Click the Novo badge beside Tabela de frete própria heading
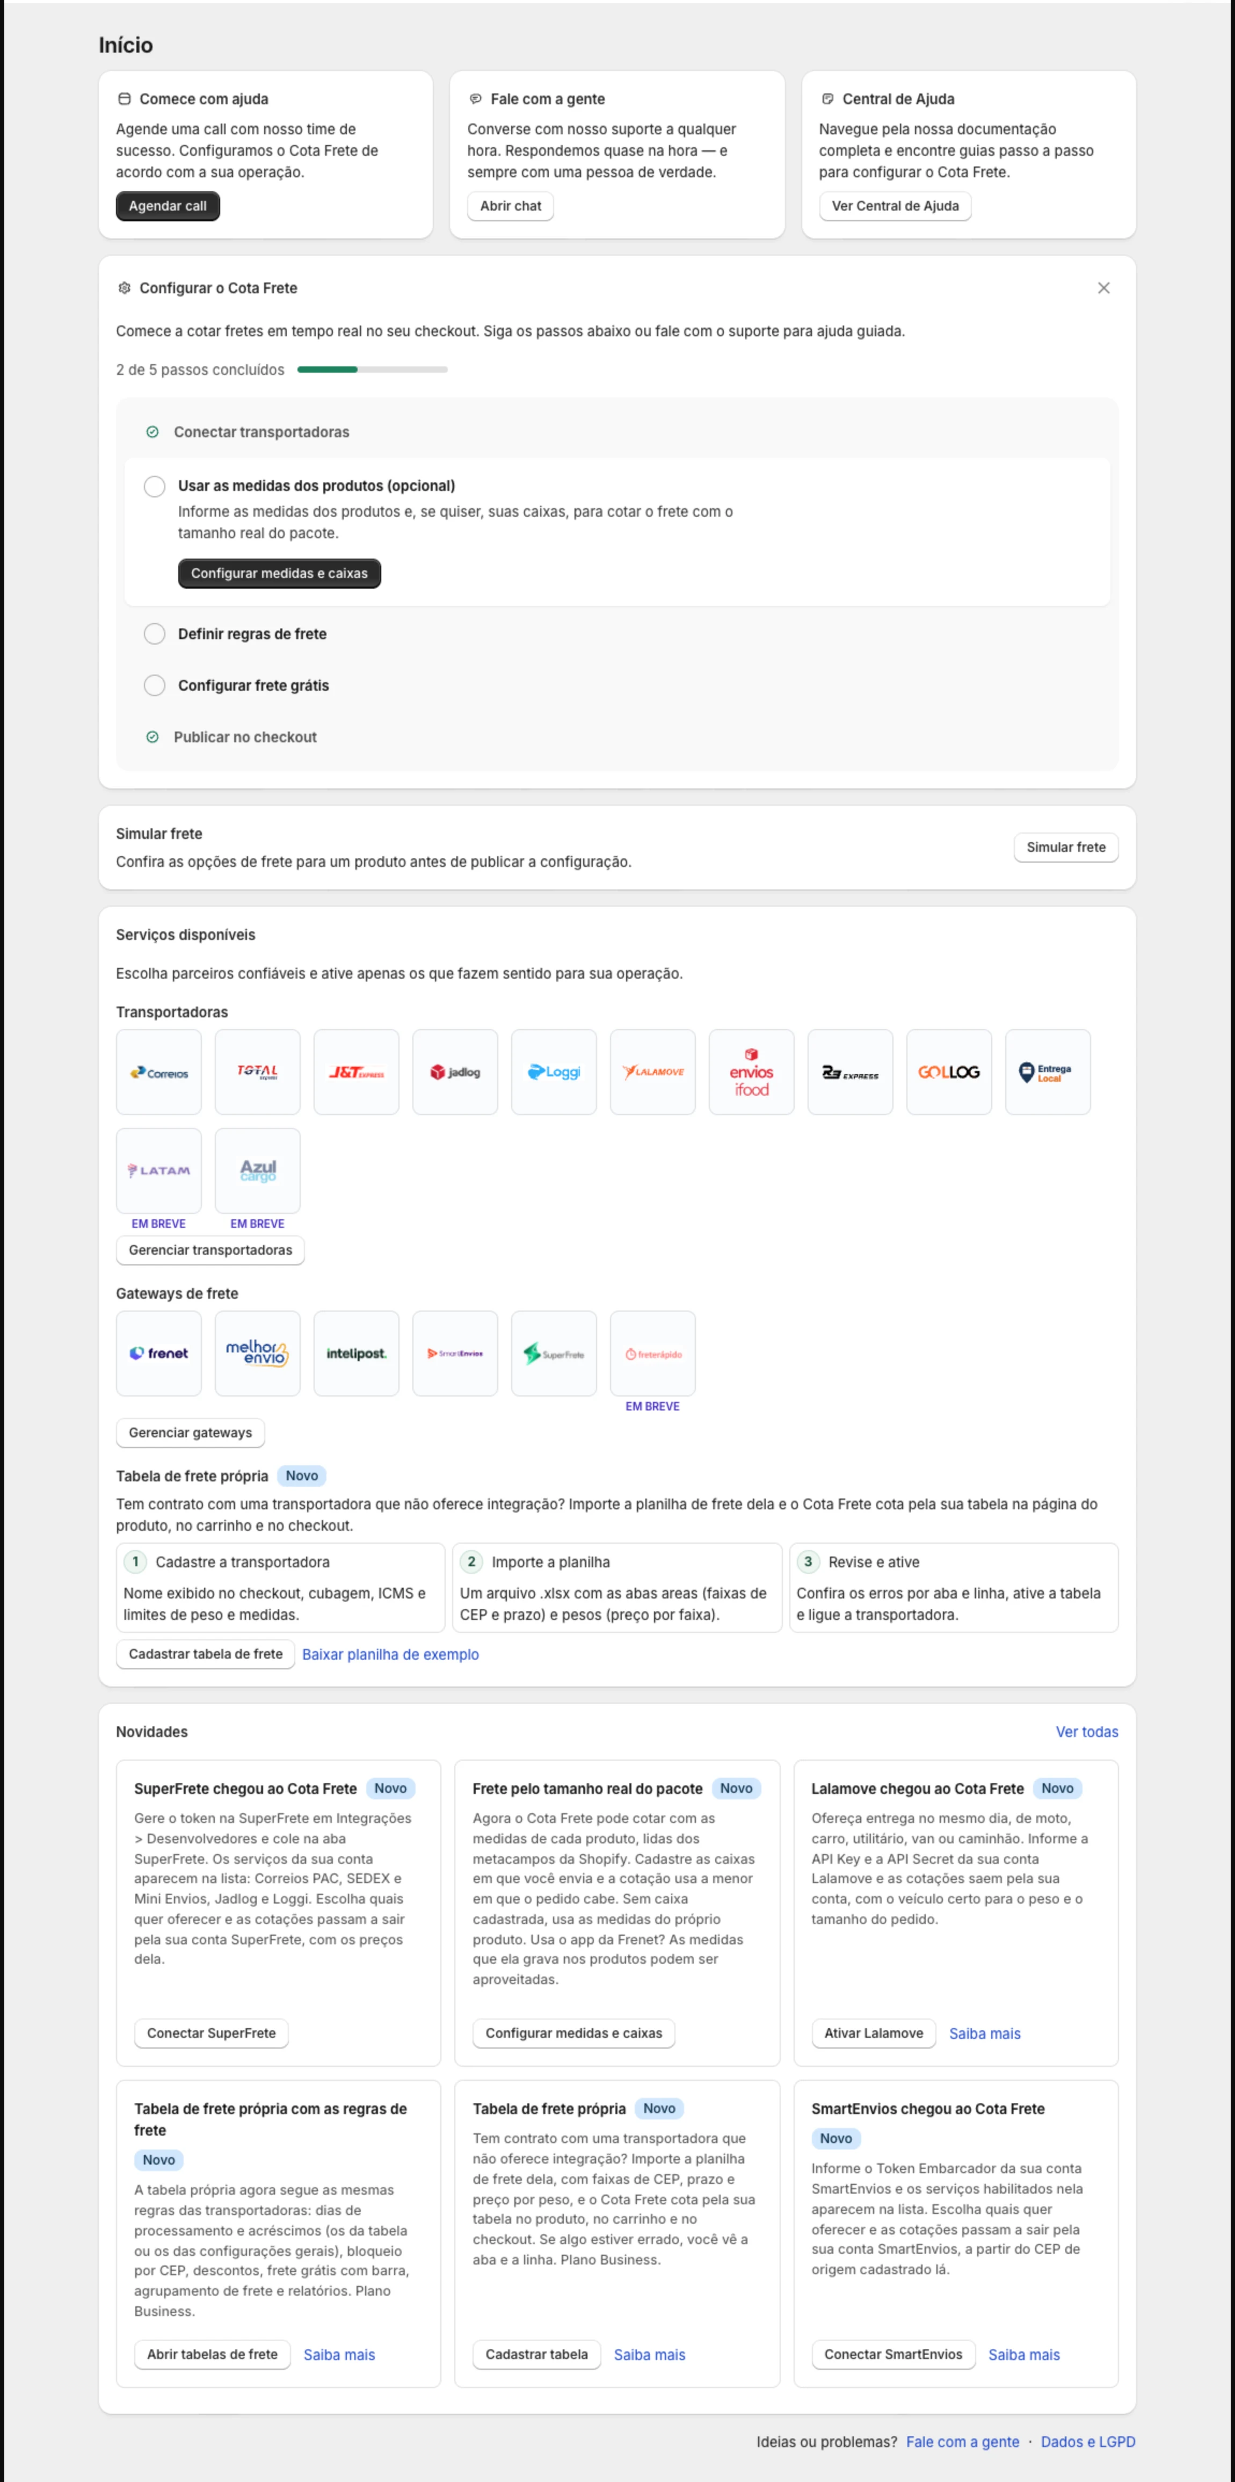1235x2482 pixels. (x=302, y=1476)
